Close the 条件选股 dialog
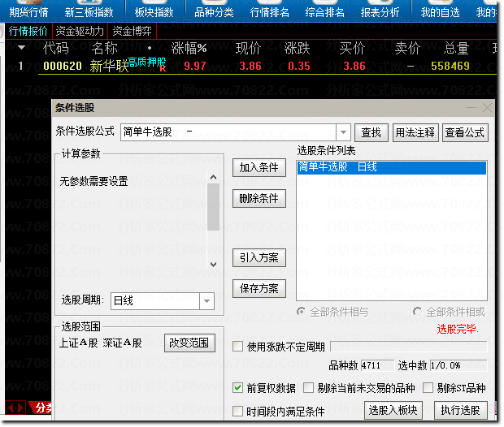 click(487, 108)
